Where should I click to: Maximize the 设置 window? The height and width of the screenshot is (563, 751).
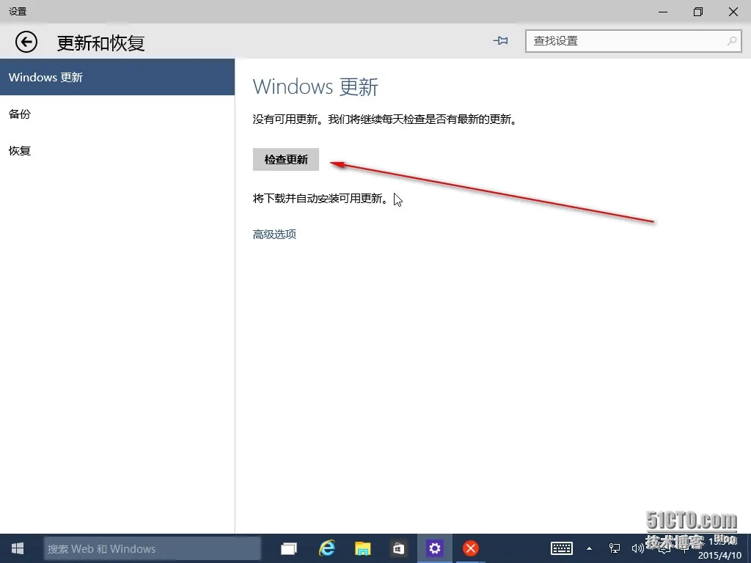point(698,12)
